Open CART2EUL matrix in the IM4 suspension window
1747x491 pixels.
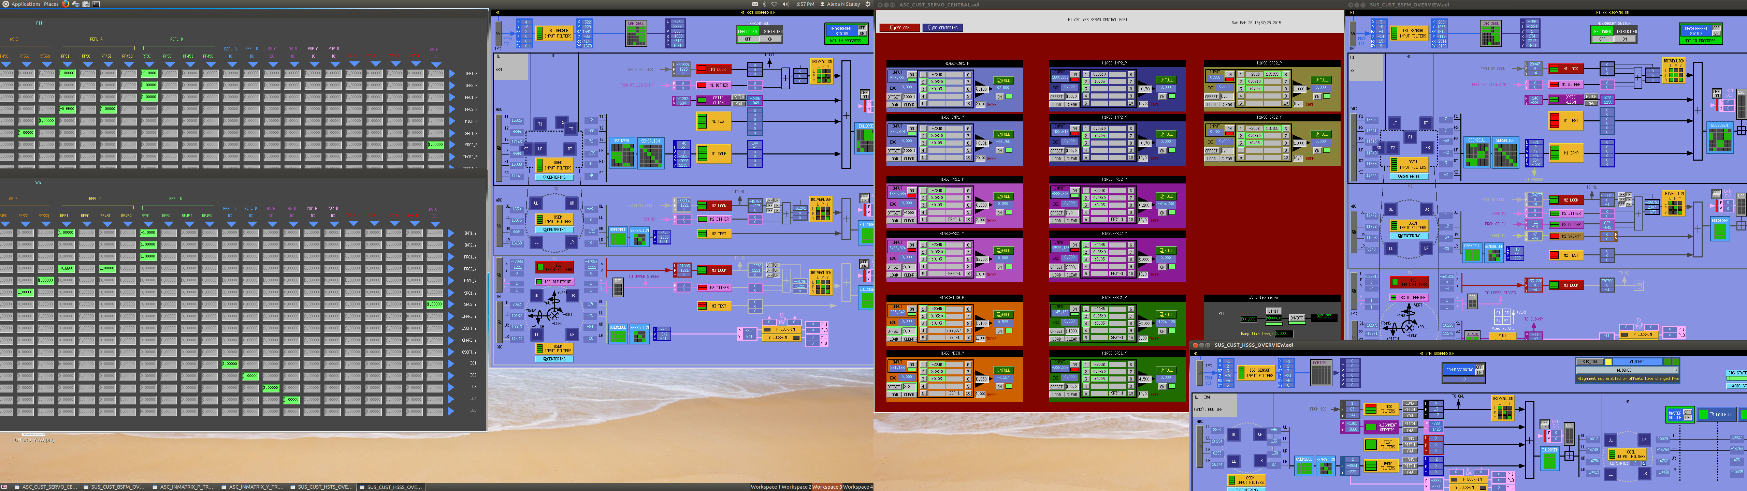(1321, 373)
